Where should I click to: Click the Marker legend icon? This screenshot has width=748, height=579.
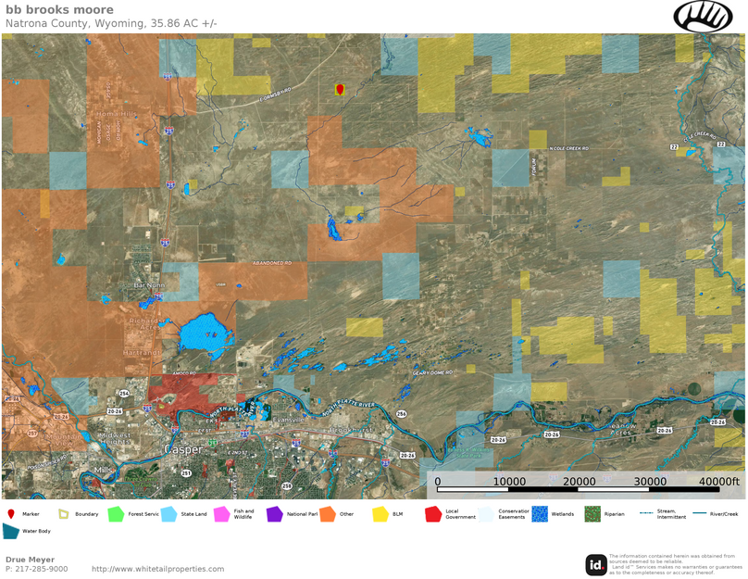coord(10,513)
